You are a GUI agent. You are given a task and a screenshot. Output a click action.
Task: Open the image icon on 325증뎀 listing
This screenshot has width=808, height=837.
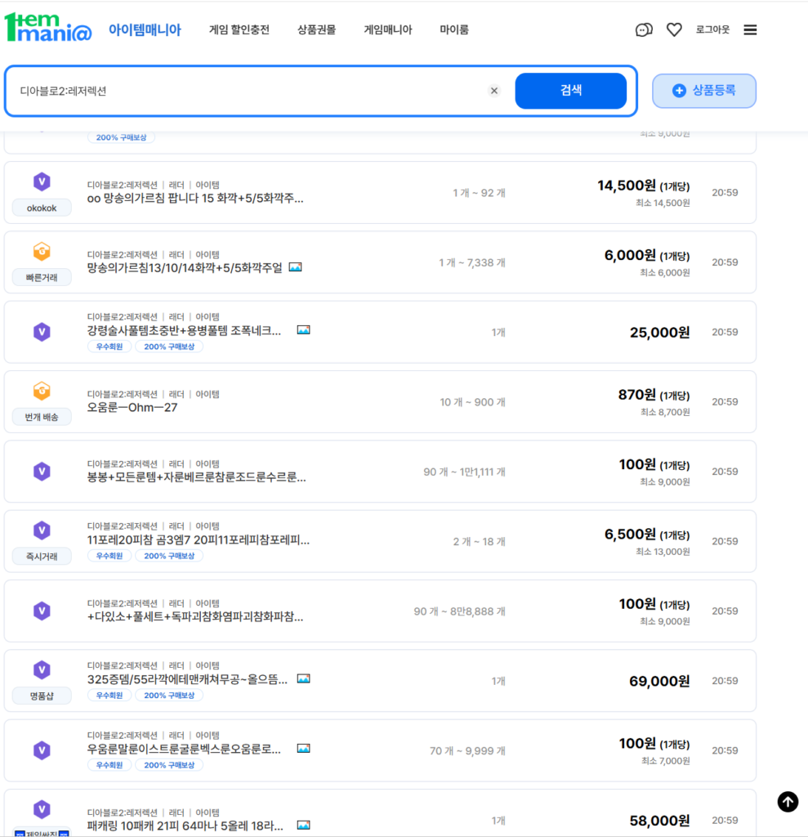pyautogui.click(x=304, y=678)
